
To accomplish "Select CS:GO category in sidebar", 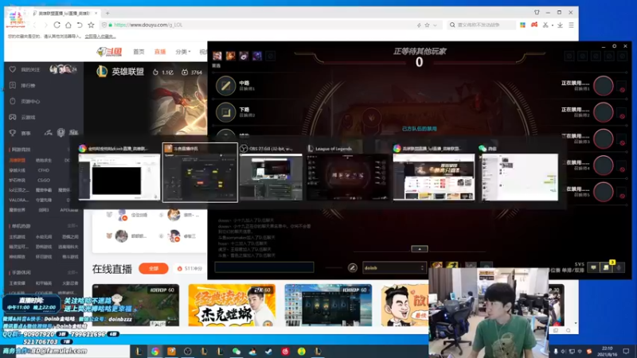I will tap(44, 181).
